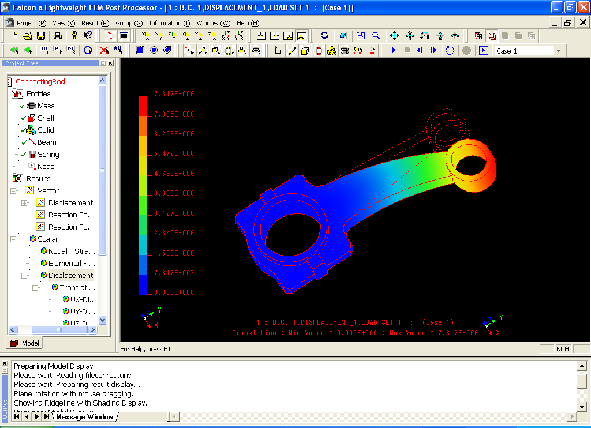
Task: Create a new project with the blank page icon
Action: [x=14, y=36]
